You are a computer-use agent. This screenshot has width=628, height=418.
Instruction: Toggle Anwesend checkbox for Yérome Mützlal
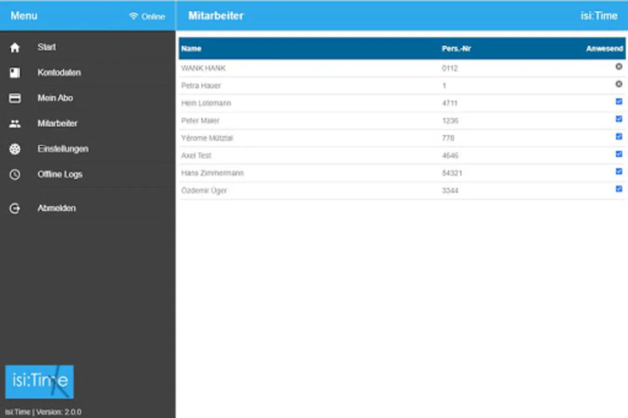[x=619, y=137]
